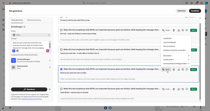210x111 pixels.
Task: Open refine menu for 'Spots fill fast' variation
Action: [166, 89]
